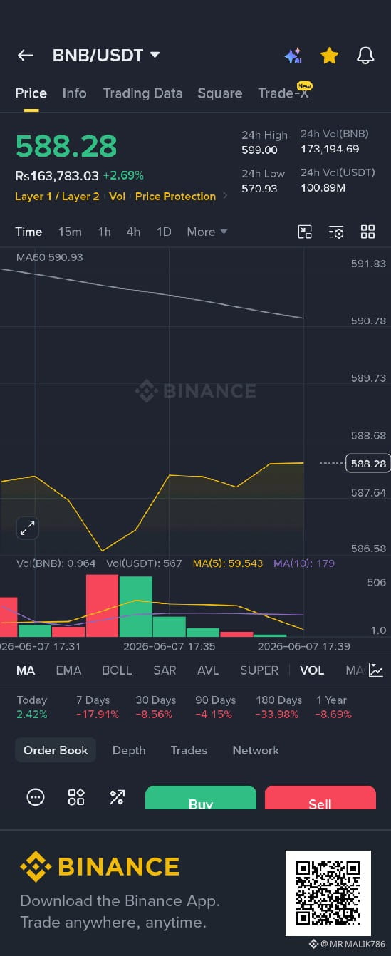Open the AI sparkle assistant icon
This screenshot has width=391, height=956.
[293, 56]
